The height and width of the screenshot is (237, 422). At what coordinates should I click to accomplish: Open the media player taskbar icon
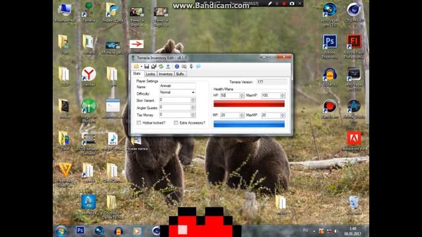[137, 231]
